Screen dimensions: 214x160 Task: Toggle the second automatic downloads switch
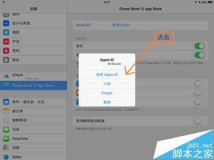[199, 93]
